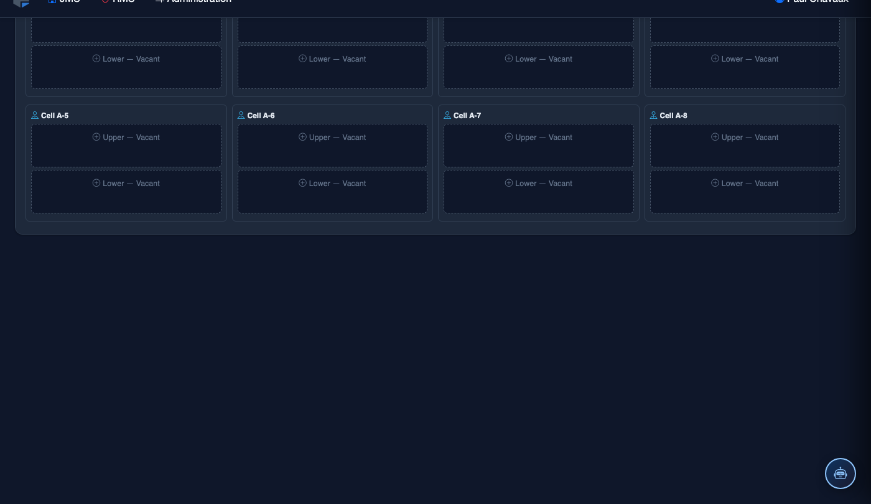The image size is (871, 504).
Task: Click the person icon beside Cell A-5
Action: tap(35, 115)
